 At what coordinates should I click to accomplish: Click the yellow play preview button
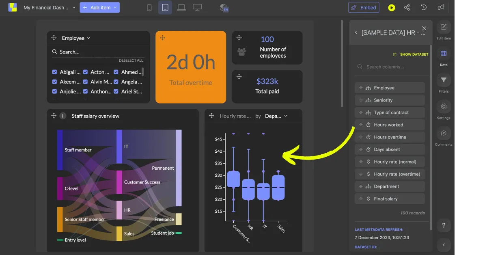pyautogui.click(x=391, y=7)
